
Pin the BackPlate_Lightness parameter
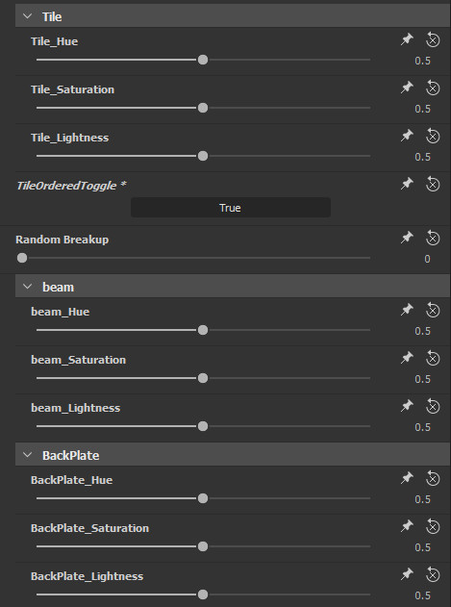pos(407,574)
